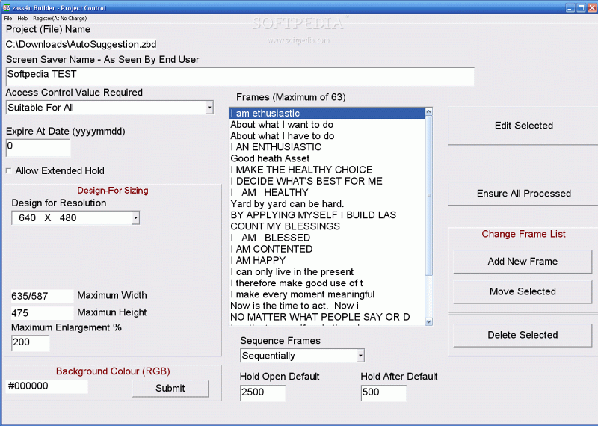This screenshot has height=426, width=598.
Task: Select frame 'I DECIDE WHAT'S BEST FOR ME'
Action: pyautogui.click(x=327, y=181)
